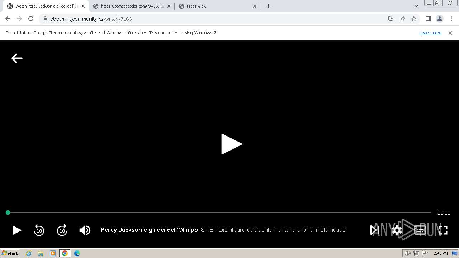Toggle subtitles in the player
The image size is (459, 258).
click(420, 230)
